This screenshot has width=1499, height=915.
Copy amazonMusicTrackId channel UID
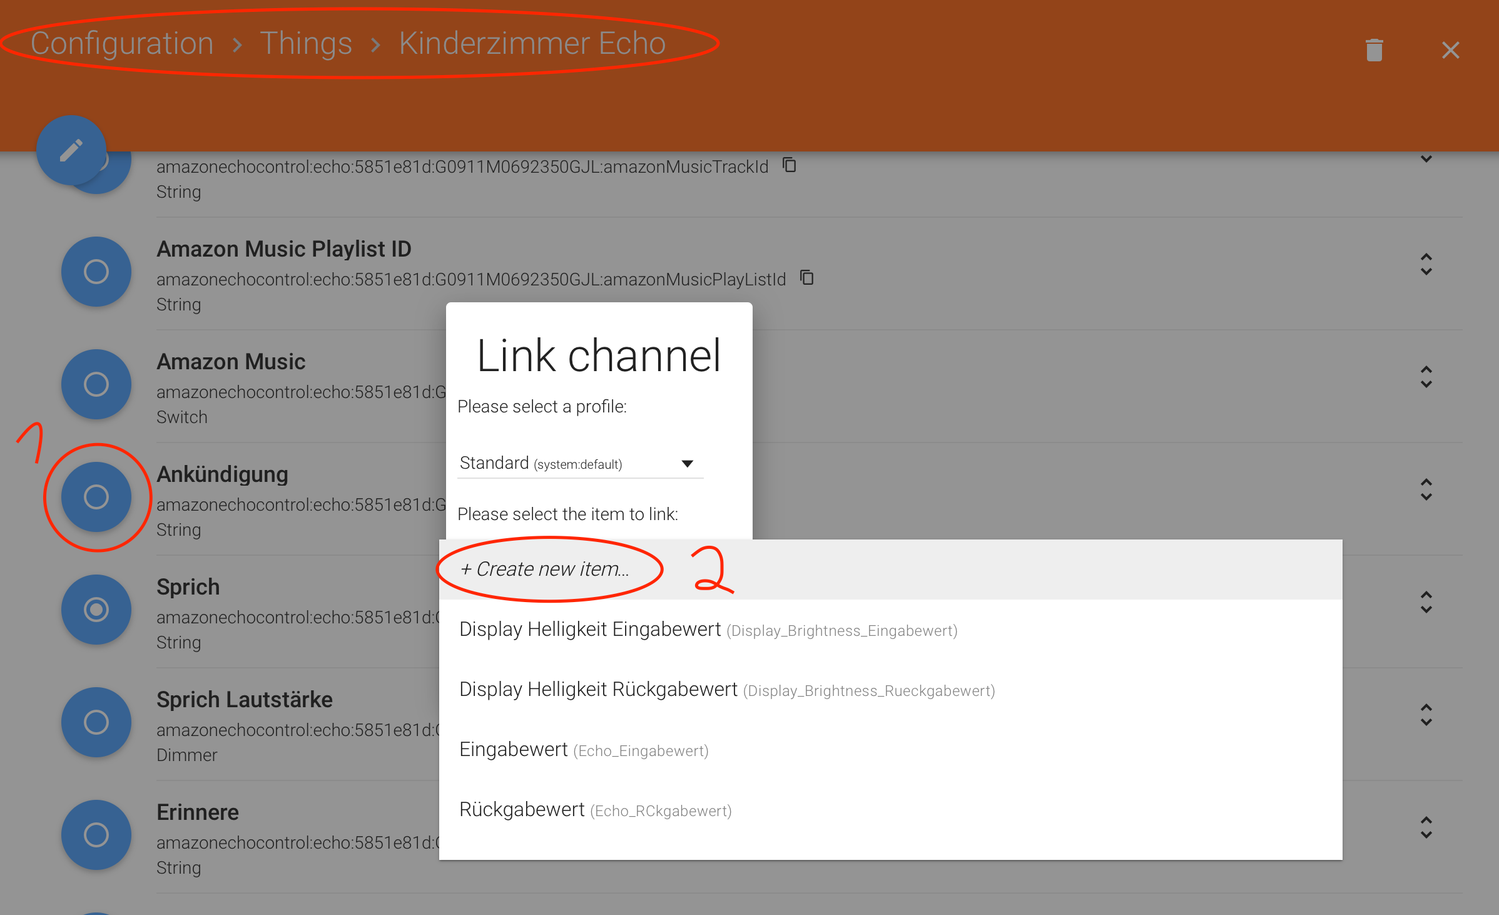(790, 165)
